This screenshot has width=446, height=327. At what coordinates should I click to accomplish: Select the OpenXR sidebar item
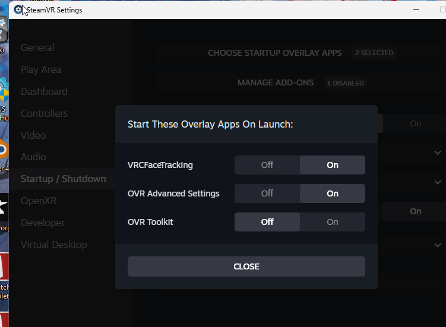coord(39,201)
